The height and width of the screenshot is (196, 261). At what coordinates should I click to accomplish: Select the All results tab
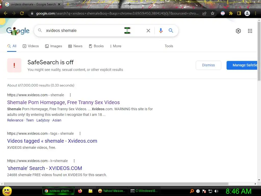pos(12,46)
